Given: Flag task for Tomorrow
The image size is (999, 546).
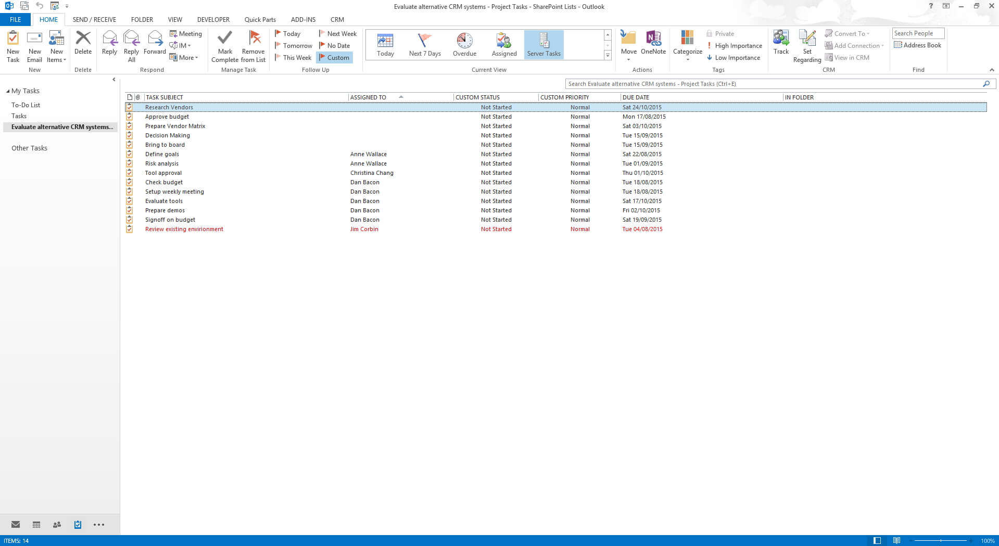Looking at the screenshot, I should pyautogui.click(x=293, y=46).
